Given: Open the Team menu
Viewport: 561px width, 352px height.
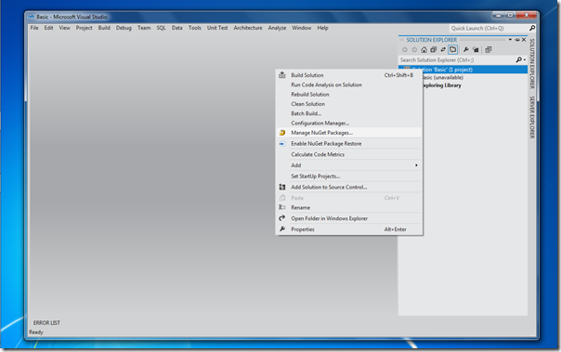Looking at the screenshot, I should pos(144,28).
